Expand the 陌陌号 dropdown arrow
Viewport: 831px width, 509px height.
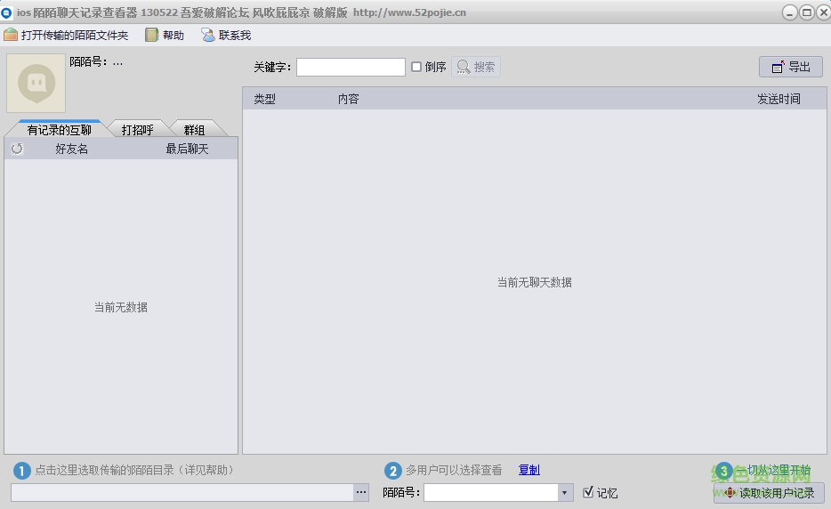[565, 492]
